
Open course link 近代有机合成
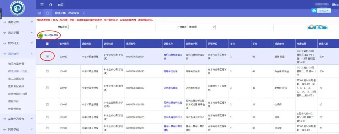[170, 88]
